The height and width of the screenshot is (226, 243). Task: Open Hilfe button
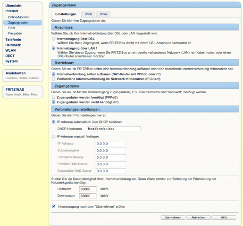224,218
